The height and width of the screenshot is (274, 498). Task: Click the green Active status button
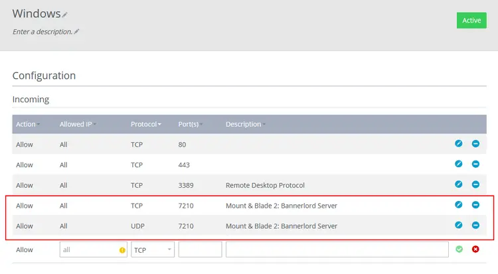(x=471, y=21)
